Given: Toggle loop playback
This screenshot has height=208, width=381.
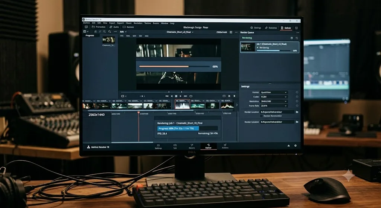Looking at the screenshot, I should point(191,96).
